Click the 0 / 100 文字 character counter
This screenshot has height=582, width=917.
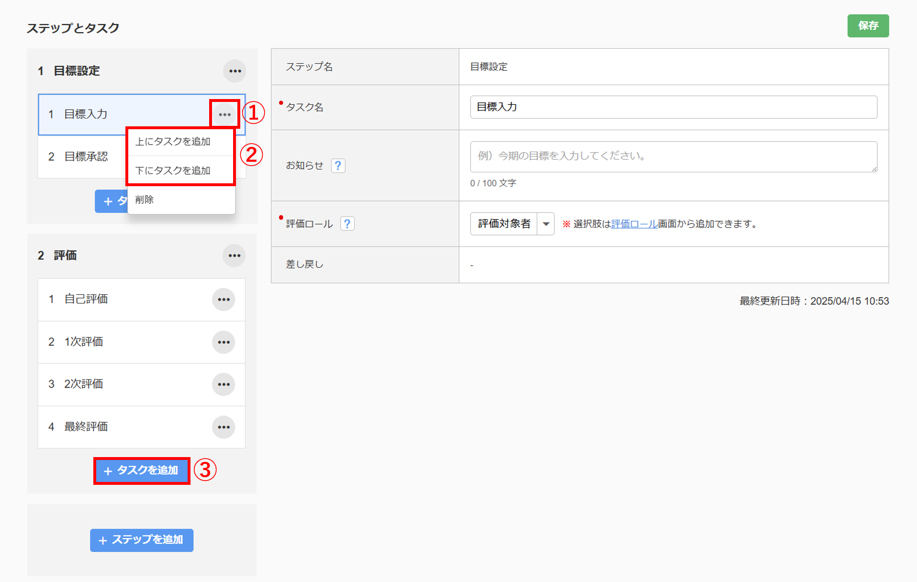(x=493, y=183)
